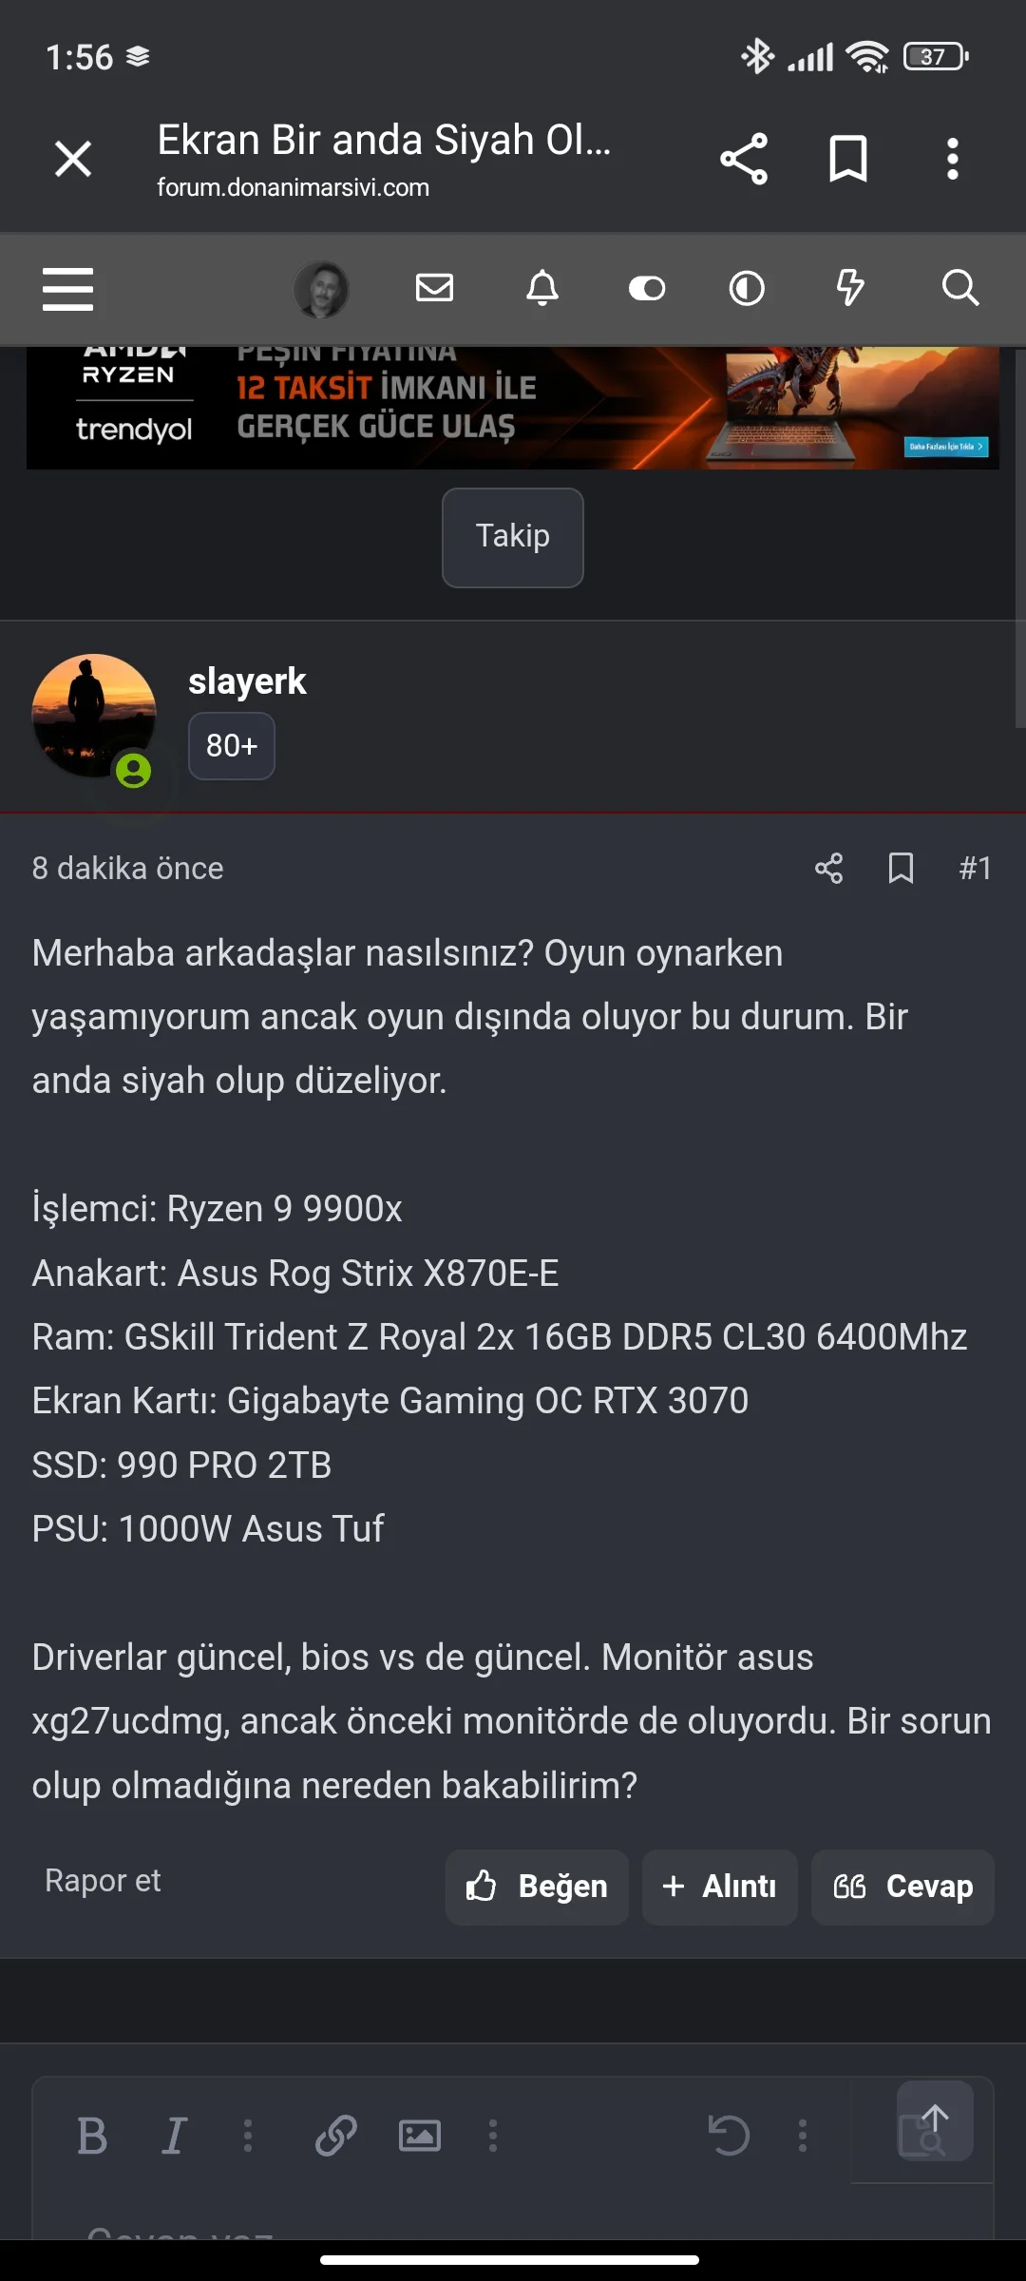This screenshot has width=1026, height=2281.
Task: Like the post with Beğen button
Action: coord(537,1887)
